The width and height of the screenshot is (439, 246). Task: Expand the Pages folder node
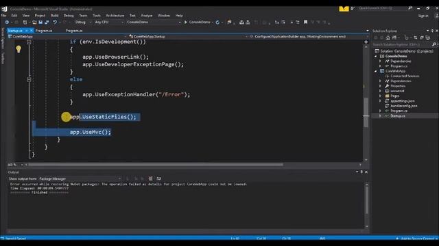380,96
